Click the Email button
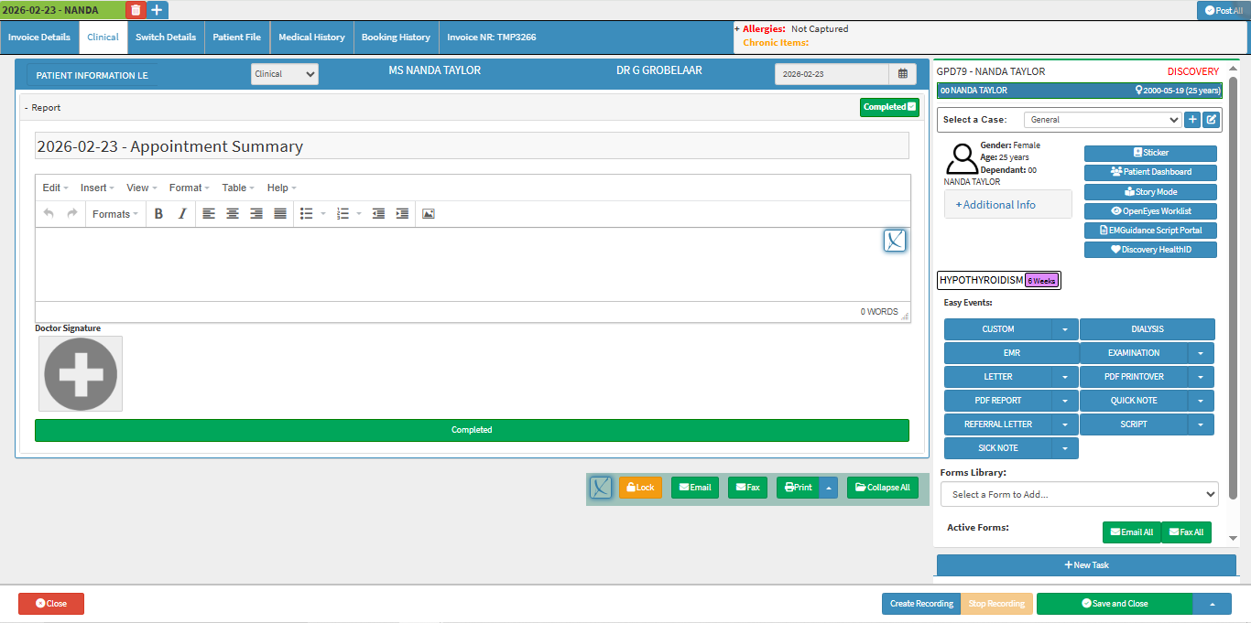 coord(695,488)
